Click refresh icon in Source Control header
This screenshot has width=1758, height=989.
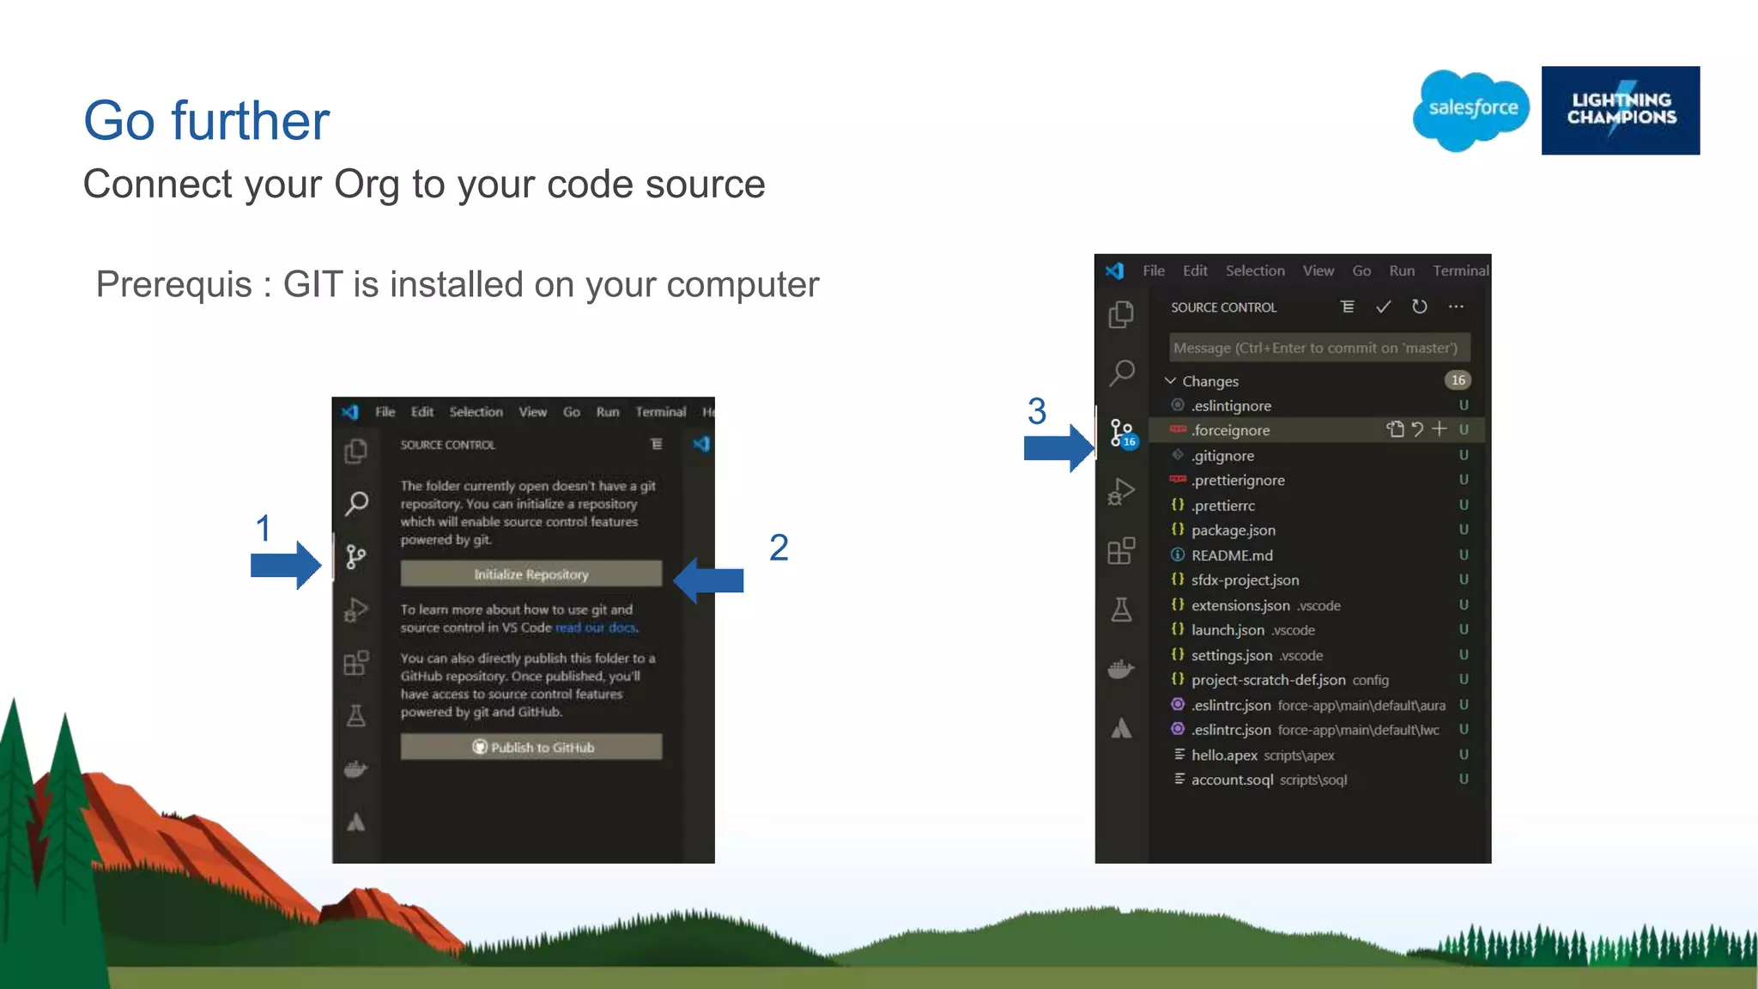click(1420, 306)
